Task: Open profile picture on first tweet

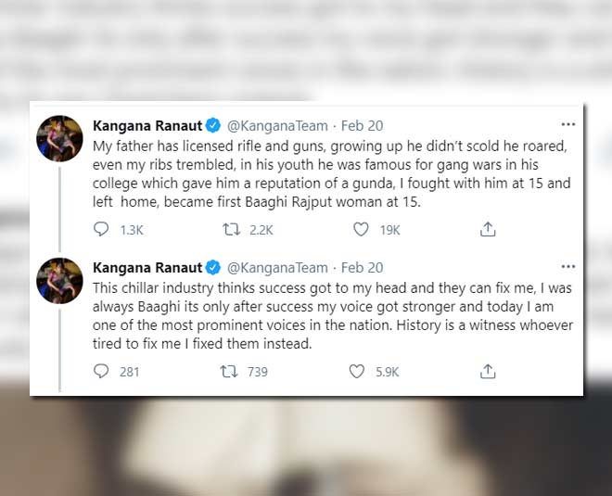Action: [x=60, y=137]
